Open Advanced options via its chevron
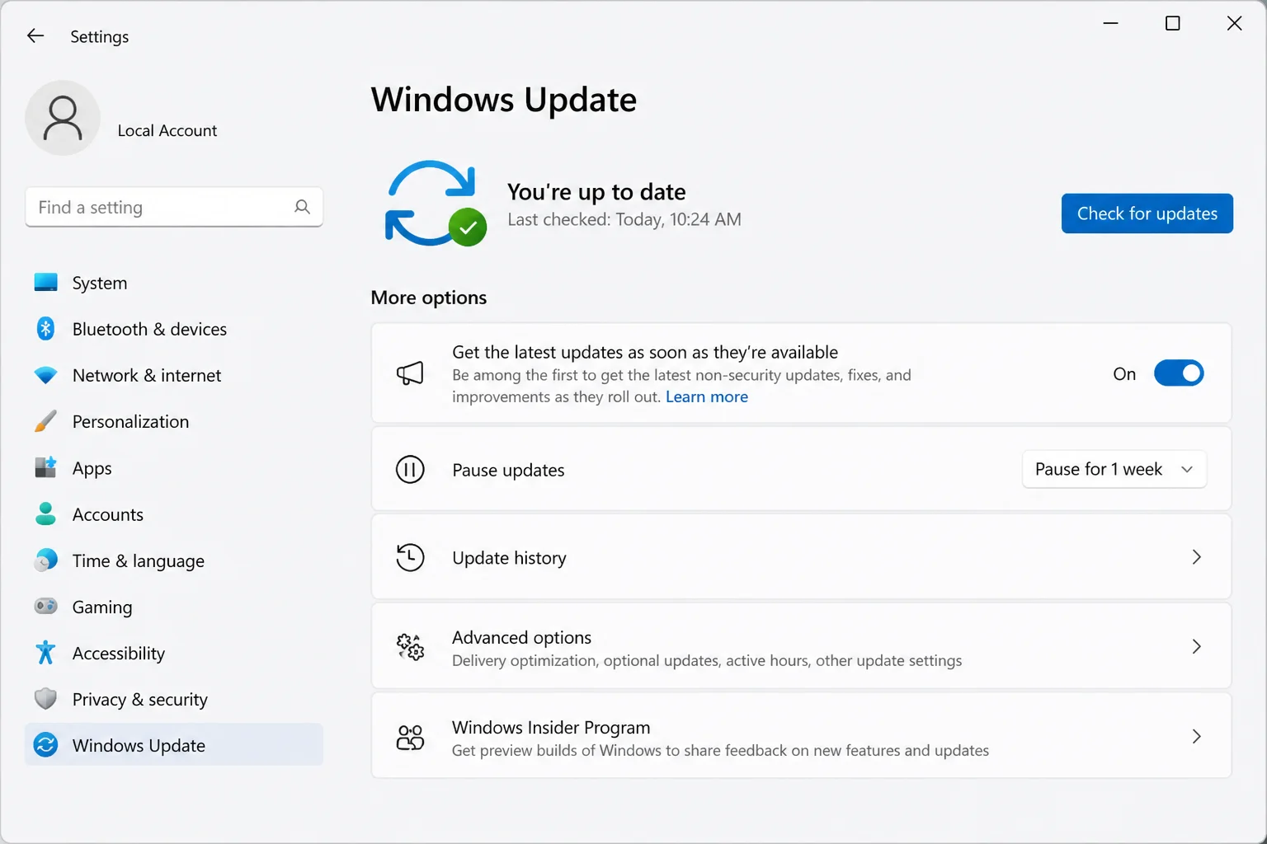 [x=1196, y=646]
